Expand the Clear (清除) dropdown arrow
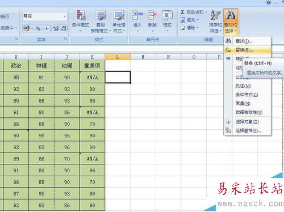284x212 pixels. click(x=198, y=28)
